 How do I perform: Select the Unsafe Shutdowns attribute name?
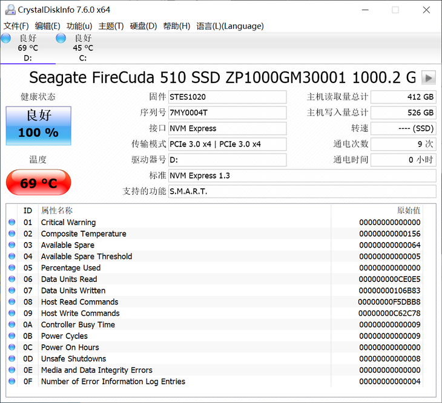(74, 359)
